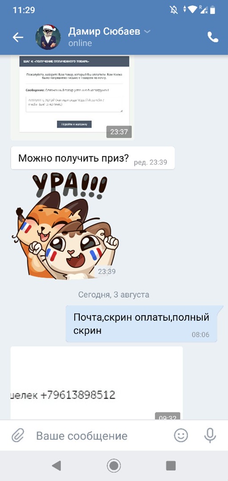The height and width of the screenshot is (481, 228).
Task: Open the paperclip attachment menu
Action: pos(18,435)
